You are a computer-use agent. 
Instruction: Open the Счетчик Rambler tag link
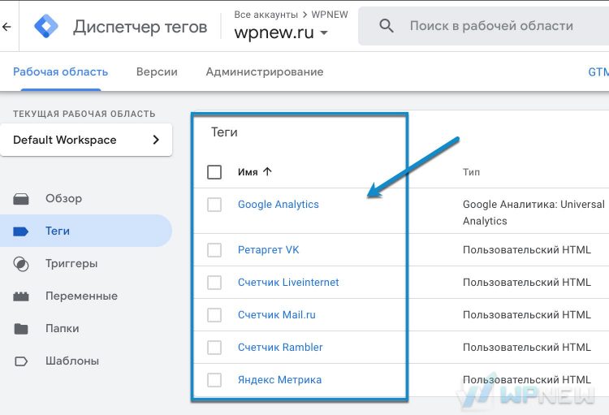(280, 348)
